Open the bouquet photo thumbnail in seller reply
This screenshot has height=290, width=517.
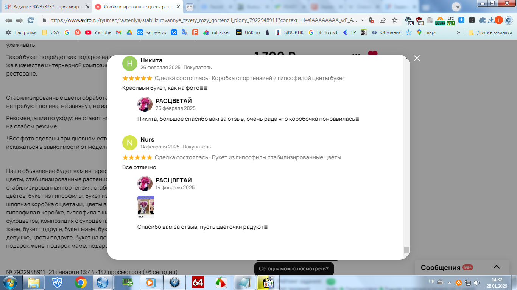click(146, 207)
